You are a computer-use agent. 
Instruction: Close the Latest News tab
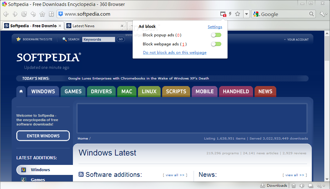pos(122,26)
